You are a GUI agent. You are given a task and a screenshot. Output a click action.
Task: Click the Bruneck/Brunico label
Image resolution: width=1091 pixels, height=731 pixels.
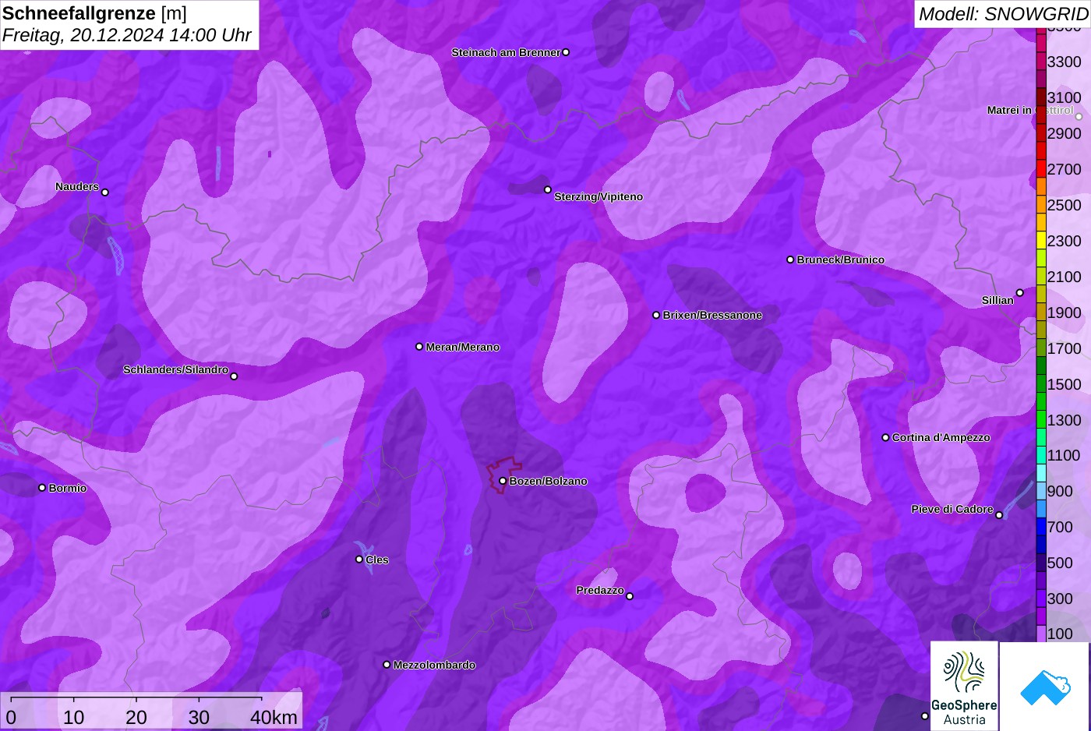point(841,260)
